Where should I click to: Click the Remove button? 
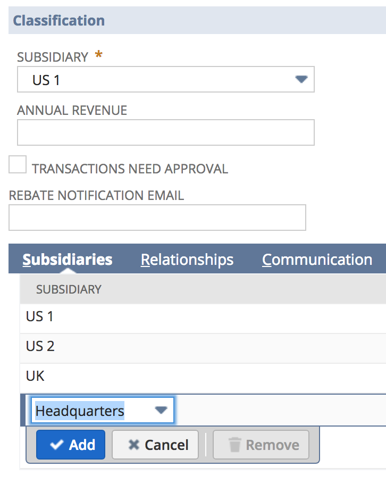tap(261, 445)
